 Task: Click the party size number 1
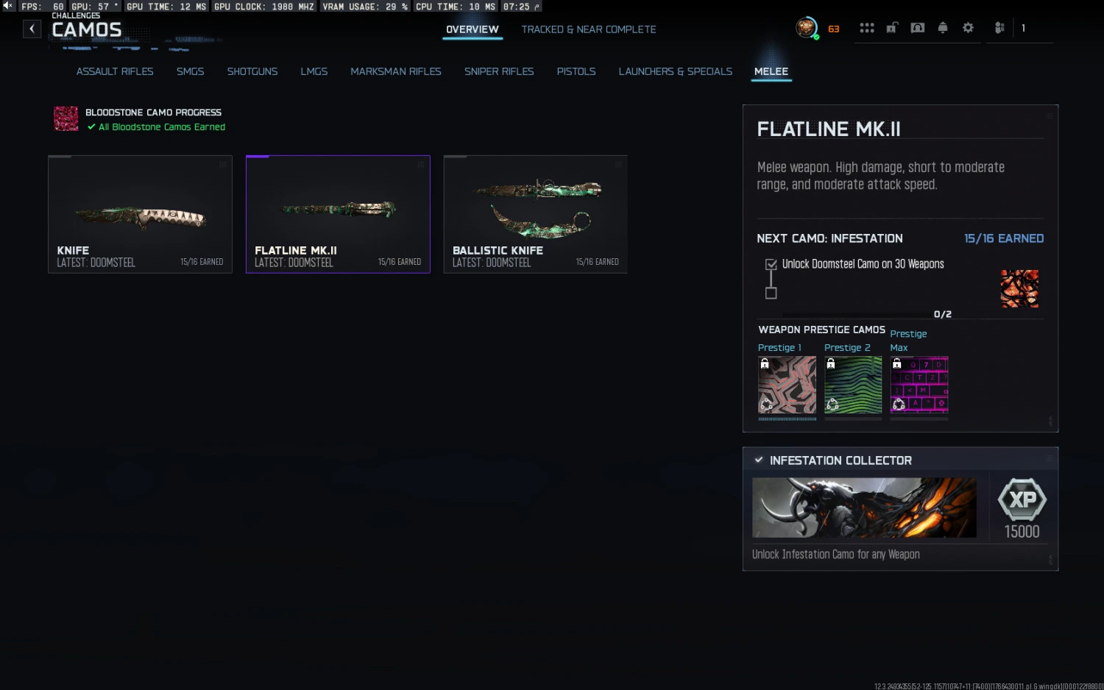pos(1023,28)
